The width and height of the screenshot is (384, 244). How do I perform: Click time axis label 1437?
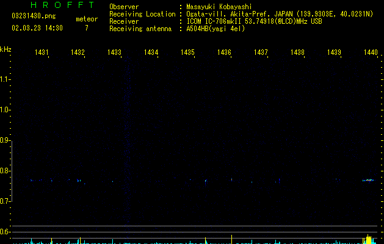[261, 52]
